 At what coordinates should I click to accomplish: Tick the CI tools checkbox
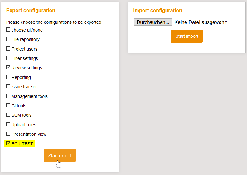[8, 105]
